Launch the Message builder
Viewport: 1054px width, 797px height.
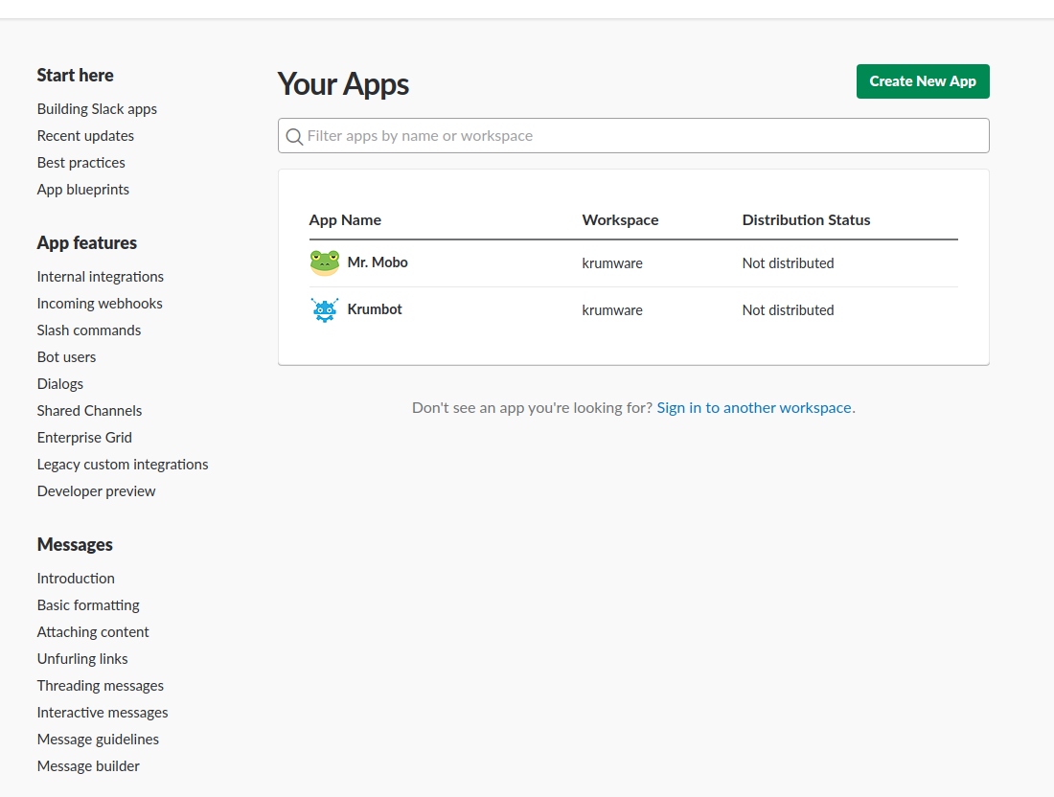point(88,766)
